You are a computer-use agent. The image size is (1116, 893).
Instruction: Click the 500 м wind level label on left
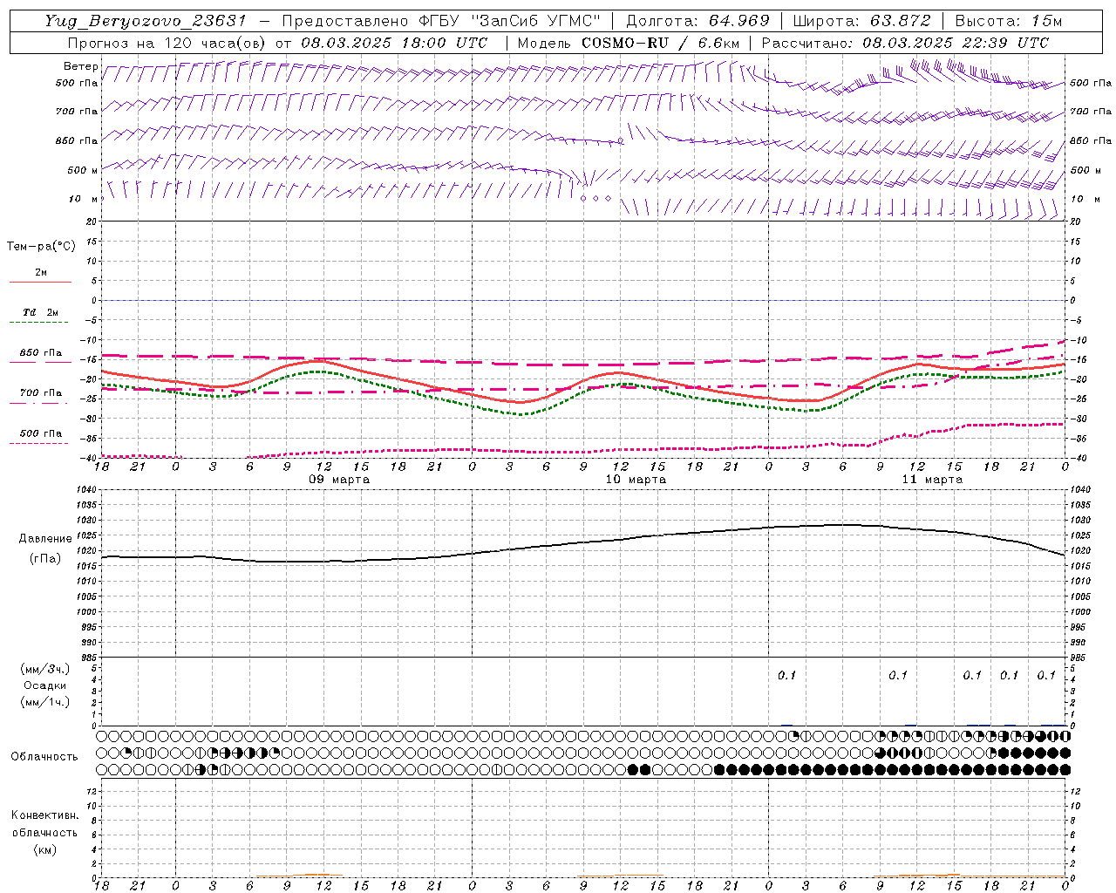83,170
